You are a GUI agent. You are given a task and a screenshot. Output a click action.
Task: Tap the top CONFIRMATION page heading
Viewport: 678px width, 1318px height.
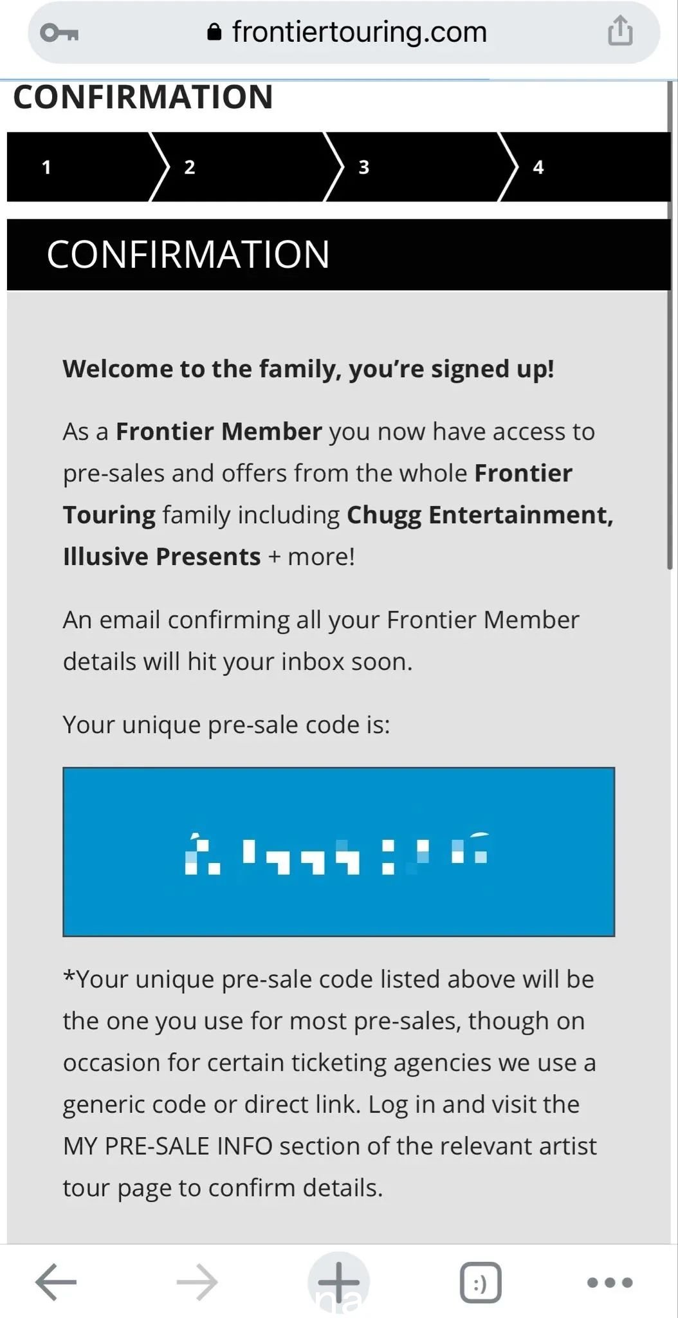(x=143, y=97)
